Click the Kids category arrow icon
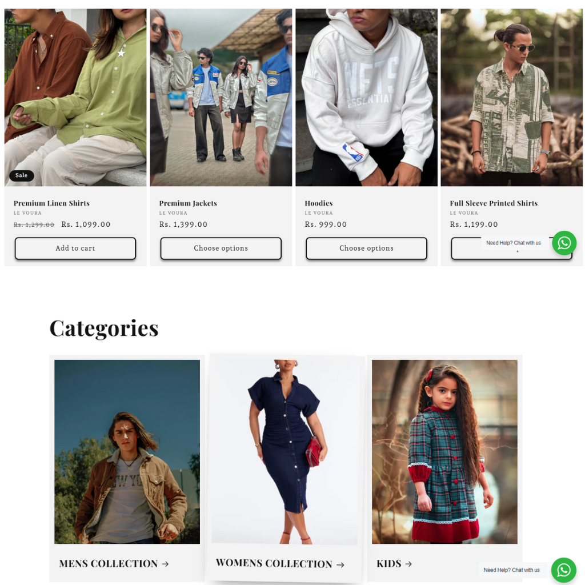585x585 pixels. point(408,564)
